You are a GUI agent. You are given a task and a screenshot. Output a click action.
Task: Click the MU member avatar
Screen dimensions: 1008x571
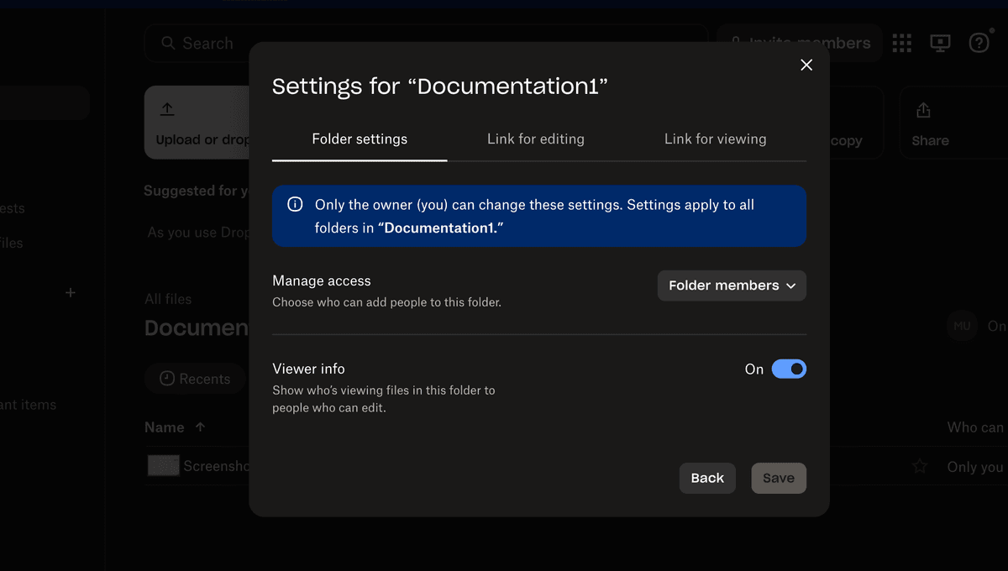[962, 326]
